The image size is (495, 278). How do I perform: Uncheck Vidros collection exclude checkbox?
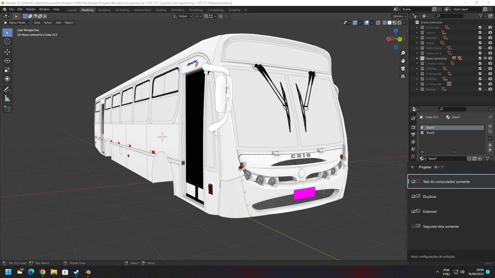480,43
